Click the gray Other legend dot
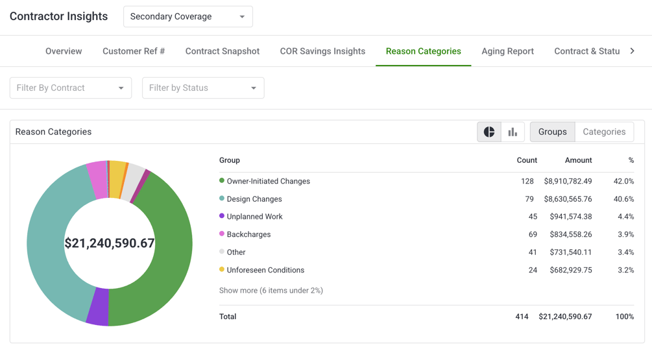Screen dimensions: 652x351 point(222,252)
